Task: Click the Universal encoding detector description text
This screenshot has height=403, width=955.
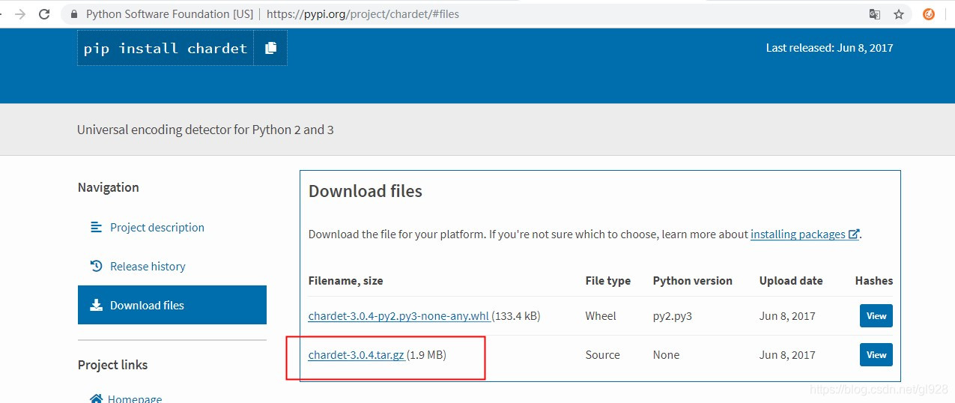Action: (x=205, y=130)
